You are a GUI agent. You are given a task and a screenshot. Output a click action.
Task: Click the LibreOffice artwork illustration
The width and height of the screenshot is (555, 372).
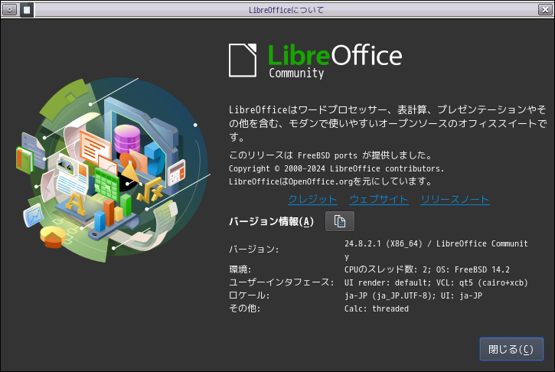coord(113,169)
